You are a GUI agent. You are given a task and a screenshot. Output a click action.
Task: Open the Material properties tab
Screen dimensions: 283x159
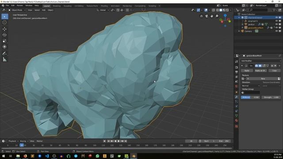tap(237, 121)
